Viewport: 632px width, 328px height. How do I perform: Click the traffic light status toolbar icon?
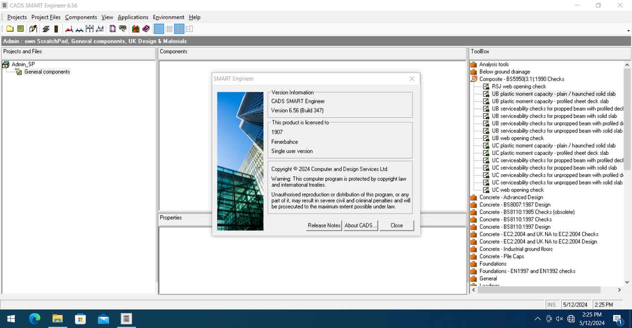pos(56,29)
